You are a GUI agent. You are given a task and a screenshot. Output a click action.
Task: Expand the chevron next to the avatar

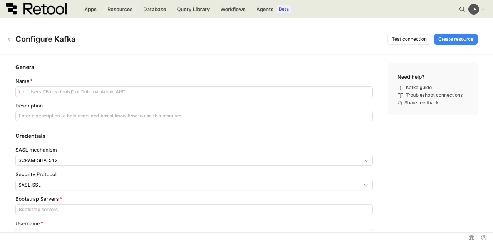pyautogui.click(x=483, y=10)
